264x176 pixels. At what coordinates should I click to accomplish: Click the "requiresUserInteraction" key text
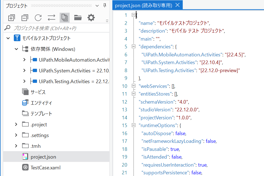tap(169, 165)
